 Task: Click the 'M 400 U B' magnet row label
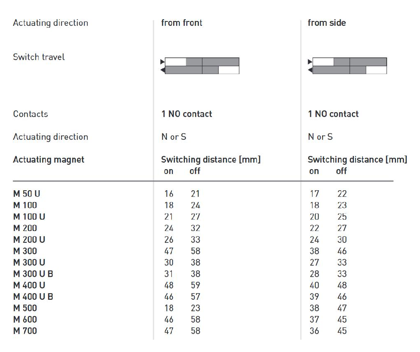[x=33, y=297]
